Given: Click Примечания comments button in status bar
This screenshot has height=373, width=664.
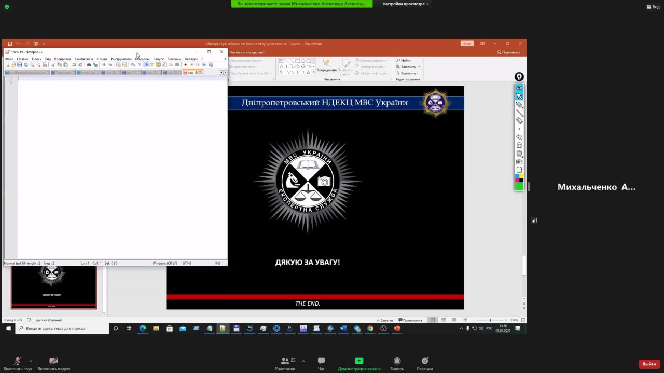Looking at the screenshot, I should (x=410, y=320).
